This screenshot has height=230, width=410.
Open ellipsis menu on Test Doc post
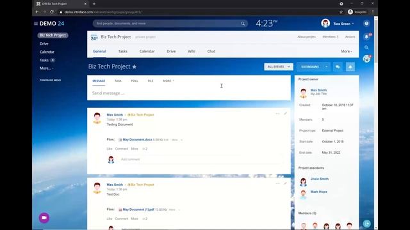point(277,183)
